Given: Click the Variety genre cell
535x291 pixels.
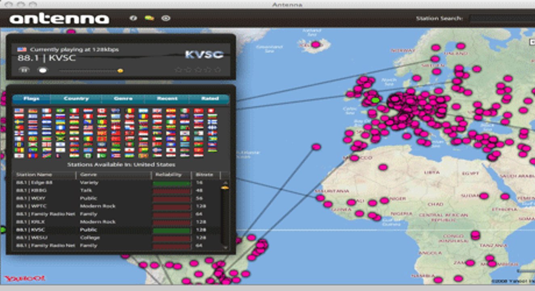Looking at the screenshot, I should (89, 183).
